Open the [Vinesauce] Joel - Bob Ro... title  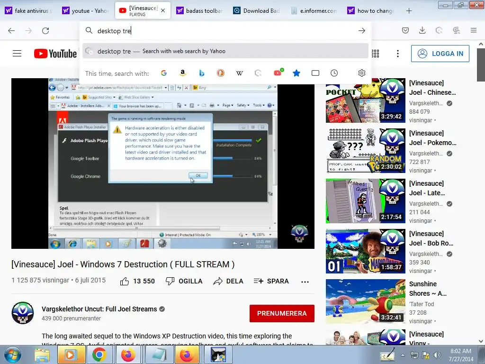tap(431, 238)
